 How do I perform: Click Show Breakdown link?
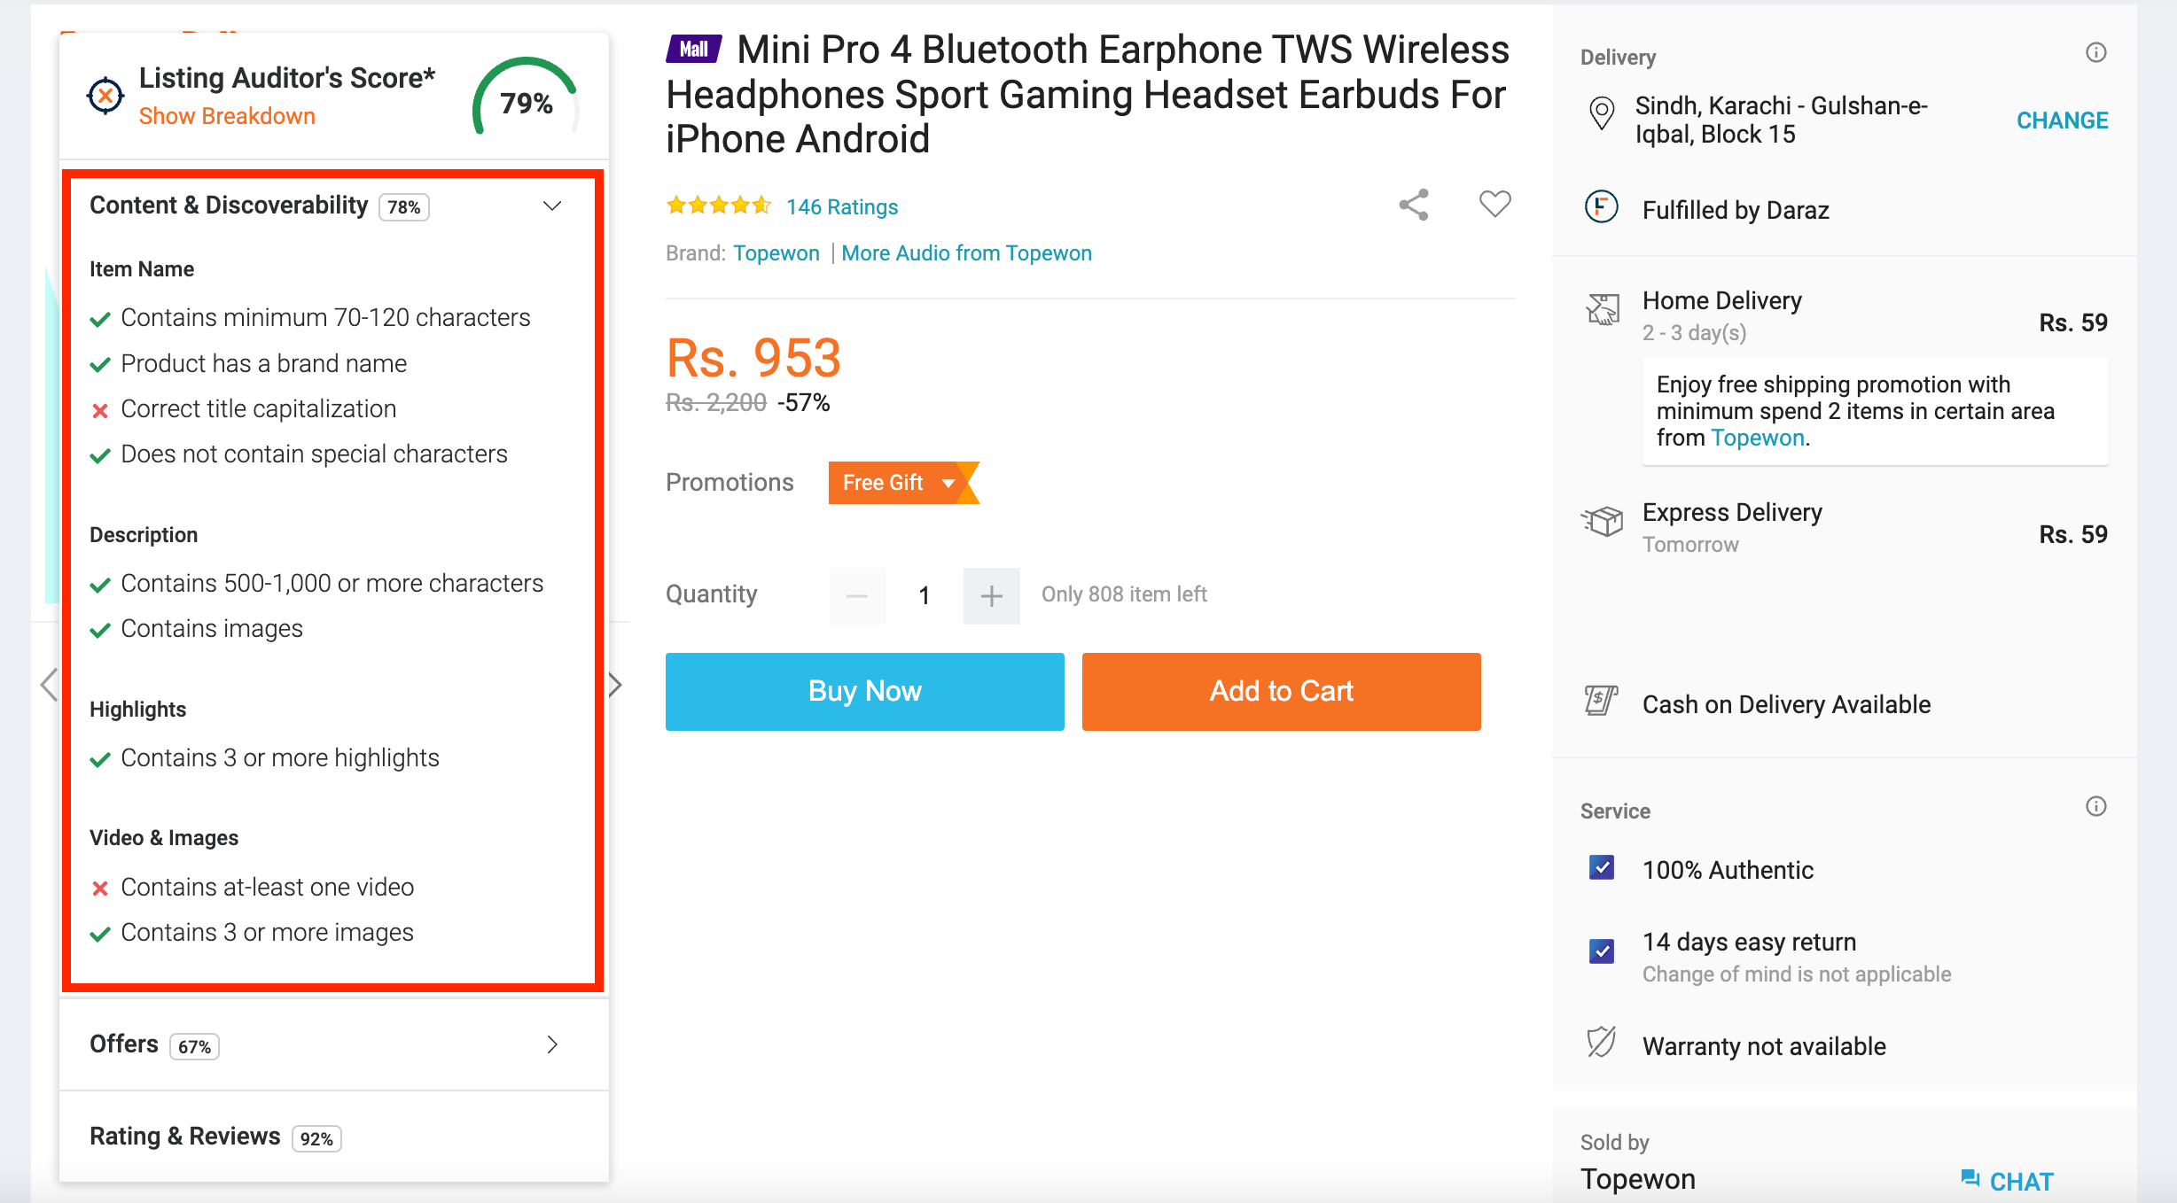pyautogui.click(x=227, y=116)
